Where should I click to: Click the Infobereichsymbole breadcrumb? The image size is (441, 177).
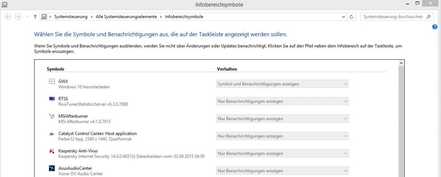point(184,16)
